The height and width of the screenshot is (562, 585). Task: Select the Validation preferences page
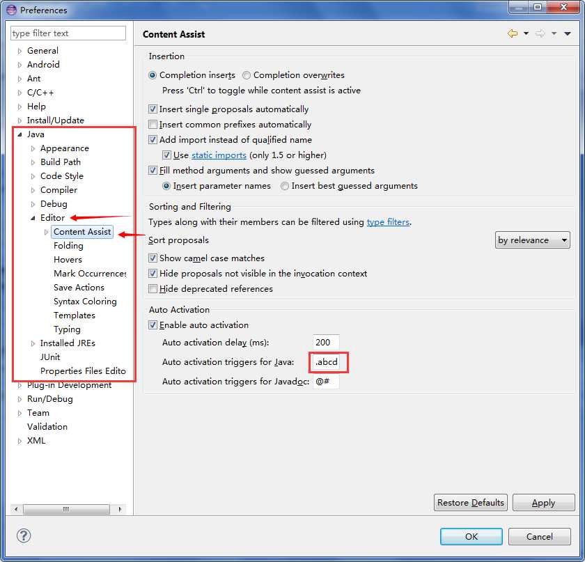(47, 426)
